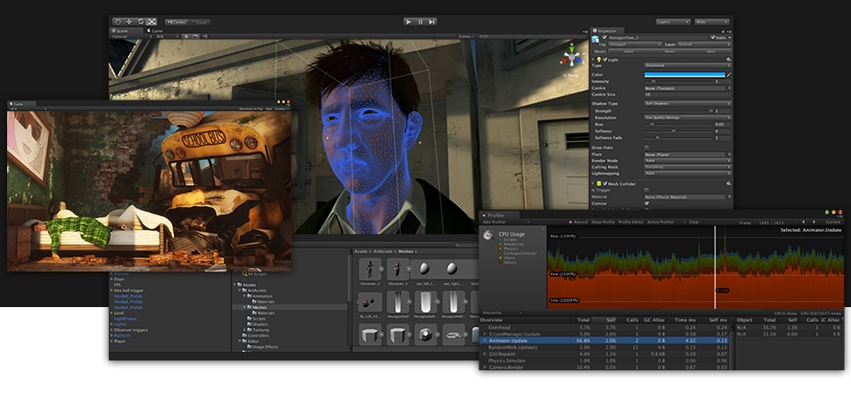Click the Pause button in the toolbar

click(x=420, y=20)
